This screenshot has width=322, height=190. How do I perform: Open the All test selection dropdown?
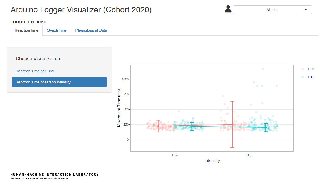(x=273, y=9)
